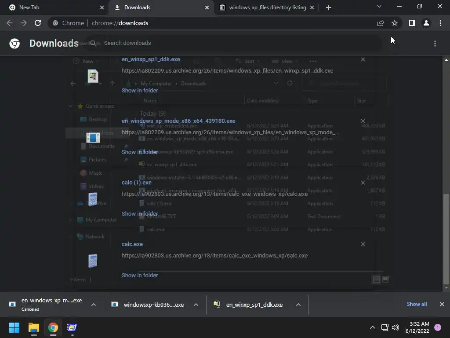Click into the Search downloads field

(234, 43)
